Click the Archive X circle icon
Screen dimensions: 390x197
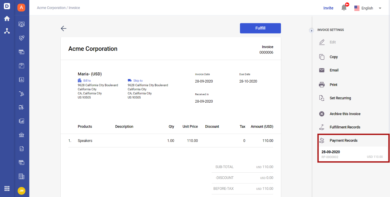click(322, 114)
